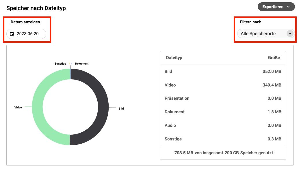Select the Video row showing 349.4 MB

pos(223,85)
